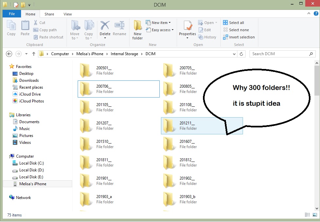Image resolution: width=320 pixels, height=222 pixels.
Task: Collapse the ribbon with the chevron arrow
Action: tap(309, 14)
